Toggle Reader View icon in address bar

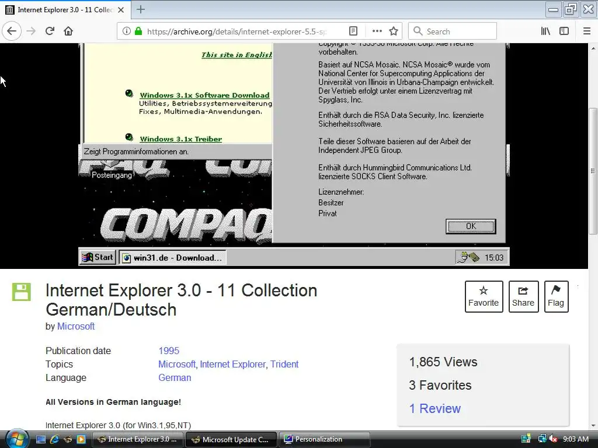point(353,32)
